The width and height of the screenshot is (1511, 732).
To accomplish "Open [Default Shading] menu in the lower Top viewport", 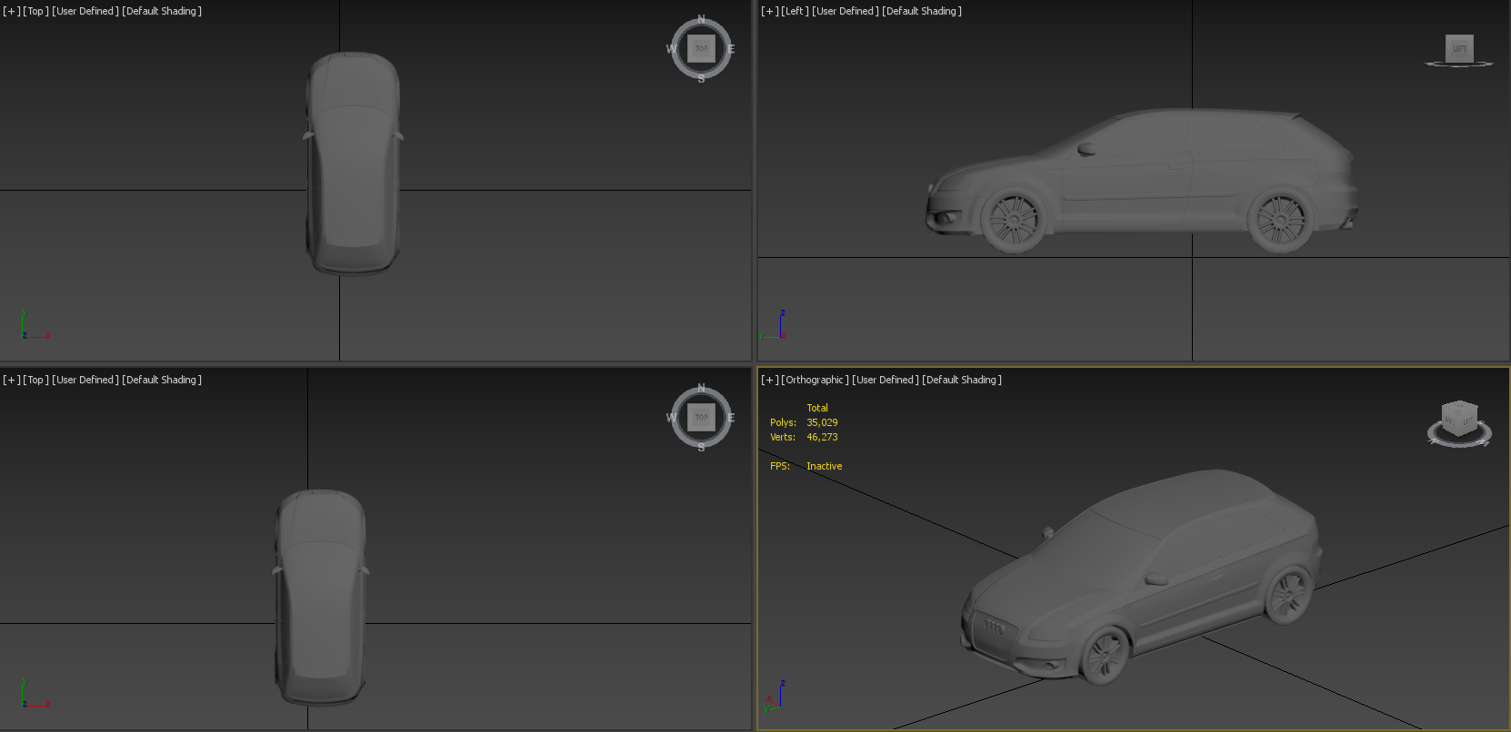I will pos(162,381).
